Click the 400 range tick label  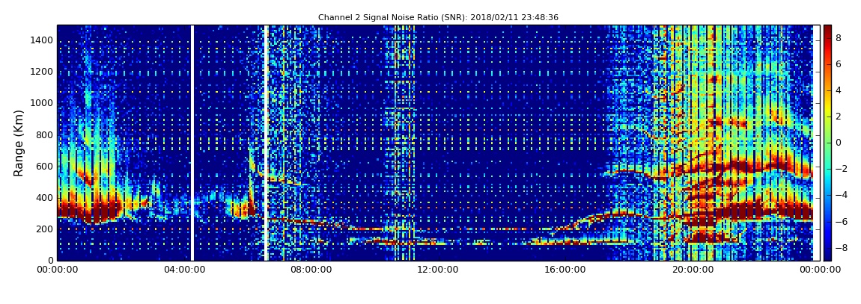point(45,198)
